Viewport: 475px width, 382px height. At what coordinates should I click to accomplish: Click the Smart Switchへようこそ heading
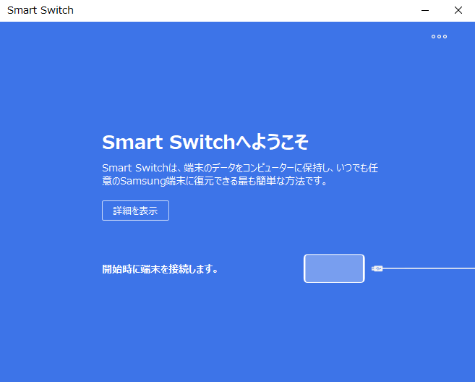[205, 142]
